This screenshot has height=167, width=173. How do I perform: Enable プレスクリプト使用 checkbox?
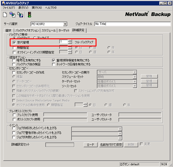14,115
